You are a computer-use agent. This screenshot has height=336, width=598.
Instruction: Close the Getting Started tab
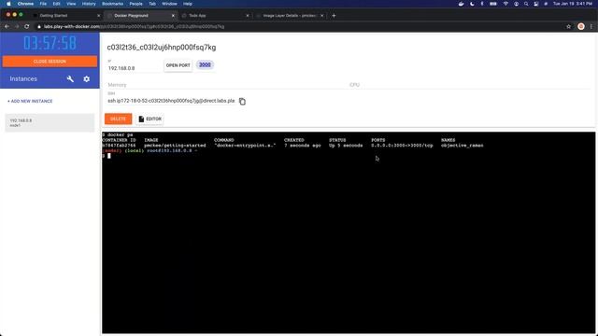[98, 16]
